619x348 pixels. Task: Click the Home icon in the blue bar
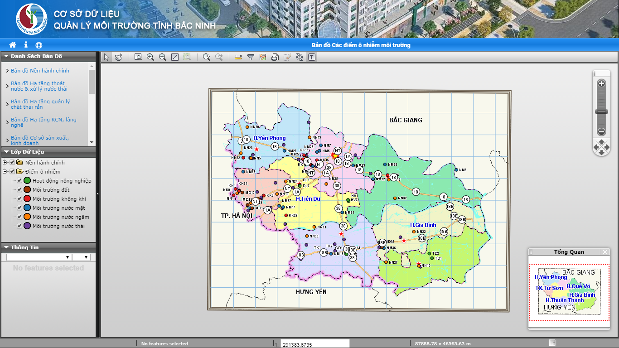13,45
